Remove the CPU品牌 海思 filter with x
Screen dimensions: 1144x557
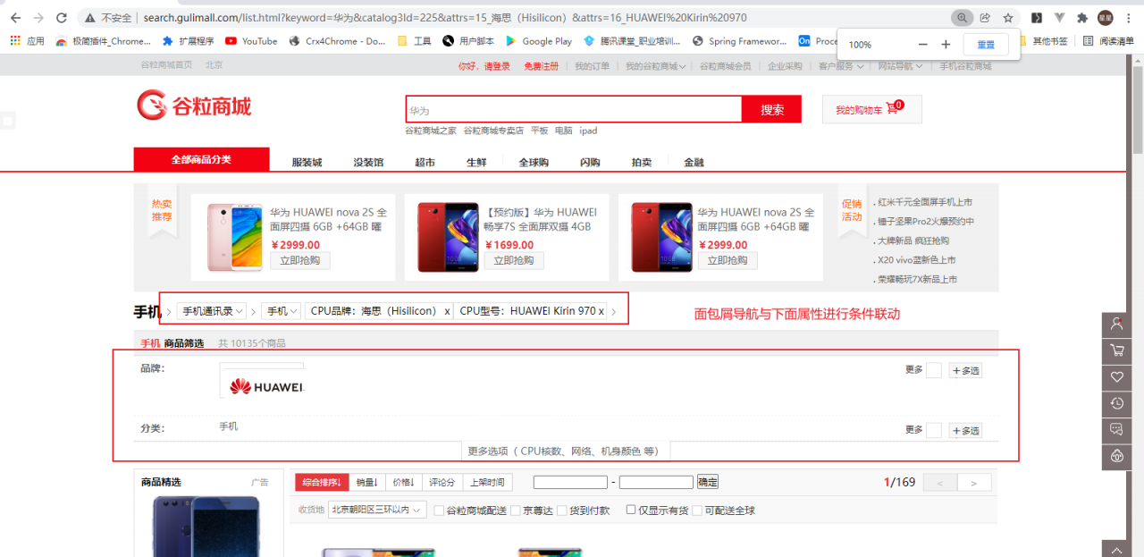tap(447, 311)
